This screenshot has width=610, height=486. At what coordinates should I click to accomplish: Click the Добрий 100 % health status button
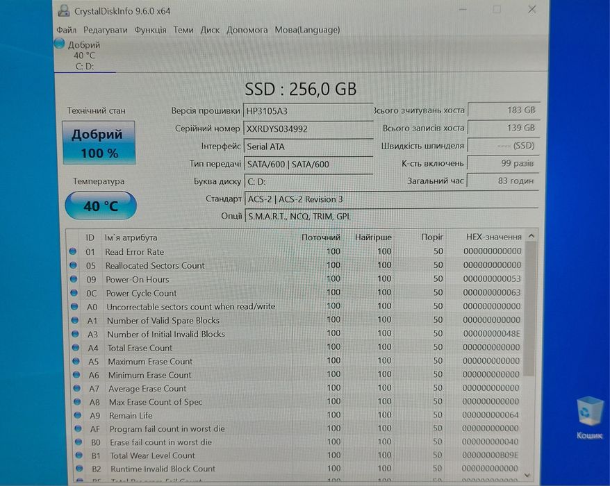99,143
